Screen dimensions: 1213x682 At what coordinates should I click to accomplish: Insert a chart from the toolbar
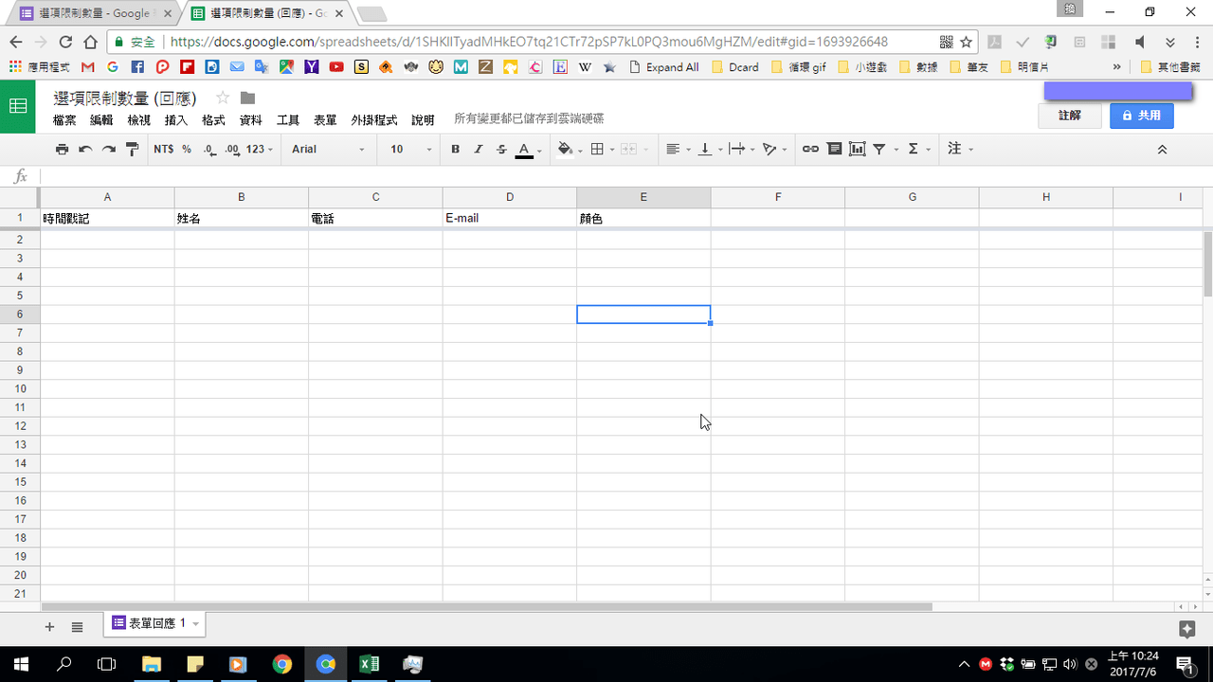click(x=857, y=149)
